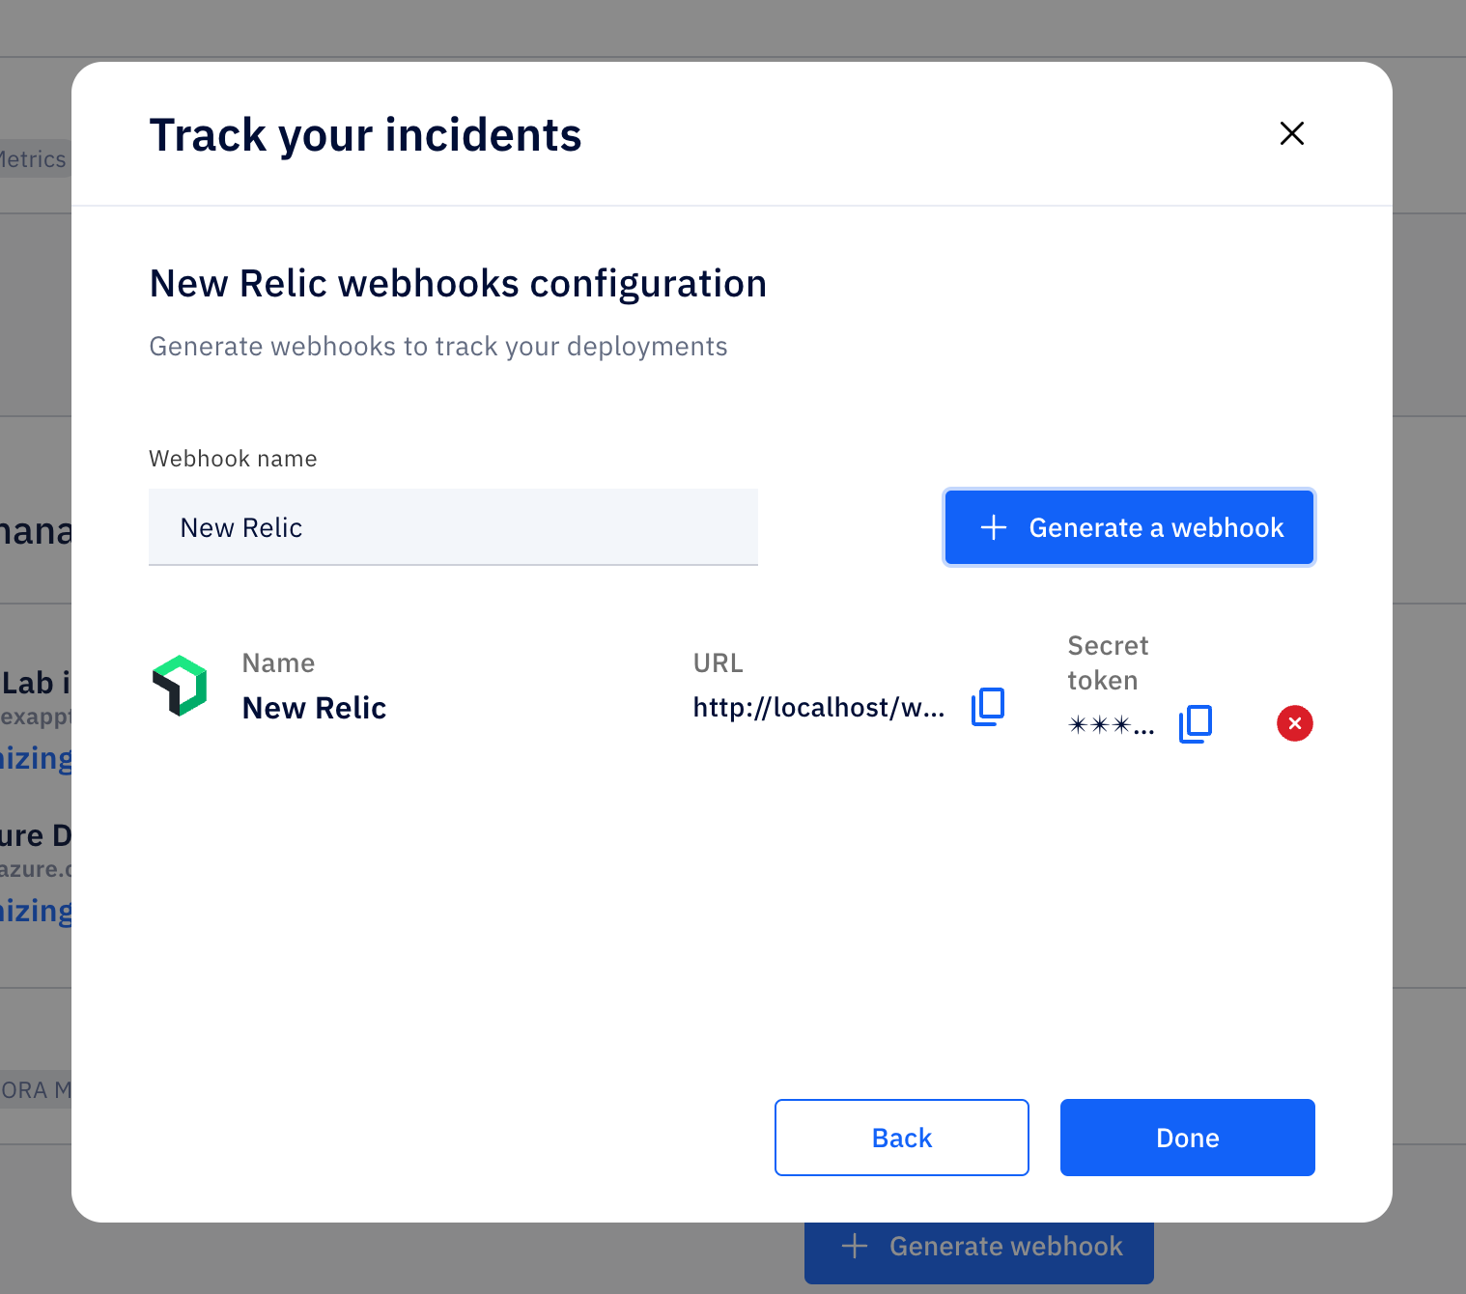Viewport: 1466px width, 1294px height.
Task: Click the New Relic webhook name entry
Action: [x=314, y=708]
